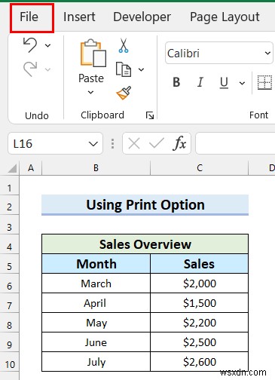Screen dimensions: 275x380
Task: Open the Redo history dropdown arrow
Action: pos(47,69)
